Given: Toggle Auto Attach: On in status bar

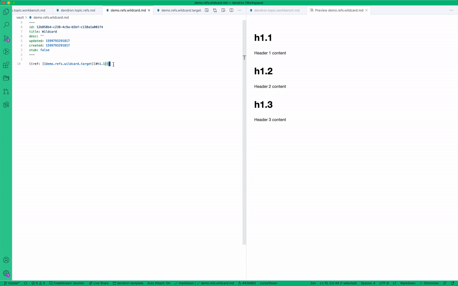Looking at the screenshot, I should tap(159, 283).
